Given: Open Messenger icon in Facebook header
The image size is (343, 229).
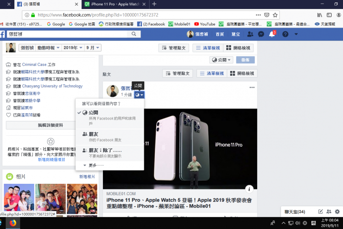Looking at the screenshot, I should pos(261,34).
